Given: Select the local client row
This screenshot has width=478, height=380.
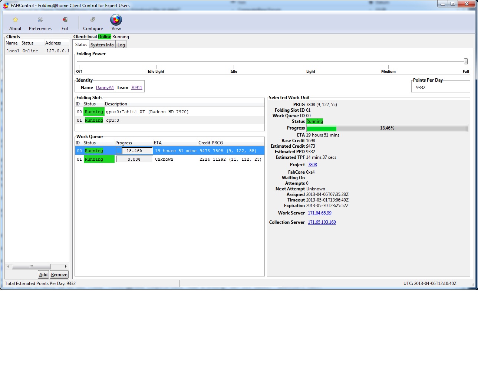Looking at the screenshot, I should (37, 51).
